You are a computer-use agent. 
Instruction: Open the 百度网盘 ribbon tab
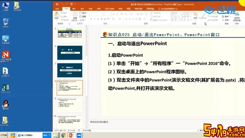point(150,9)
